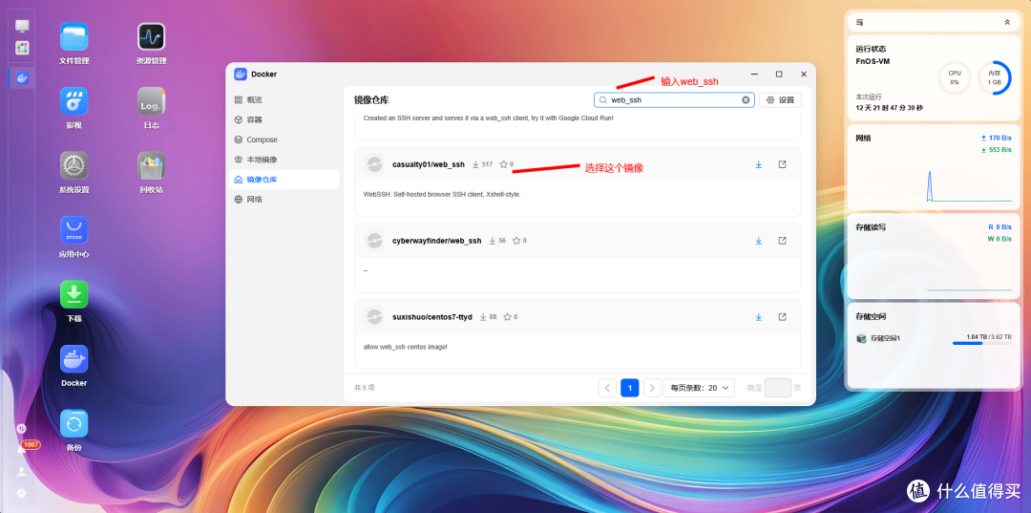Open cyberwayfinder/web_ssh external link icon
The height and width of the screenshot is (513, 1031).
click(782, 241)
